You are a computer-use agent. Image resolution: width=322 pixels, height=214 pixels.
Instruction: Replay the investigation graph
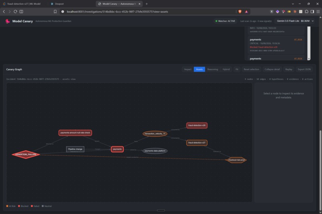[288, 69]
